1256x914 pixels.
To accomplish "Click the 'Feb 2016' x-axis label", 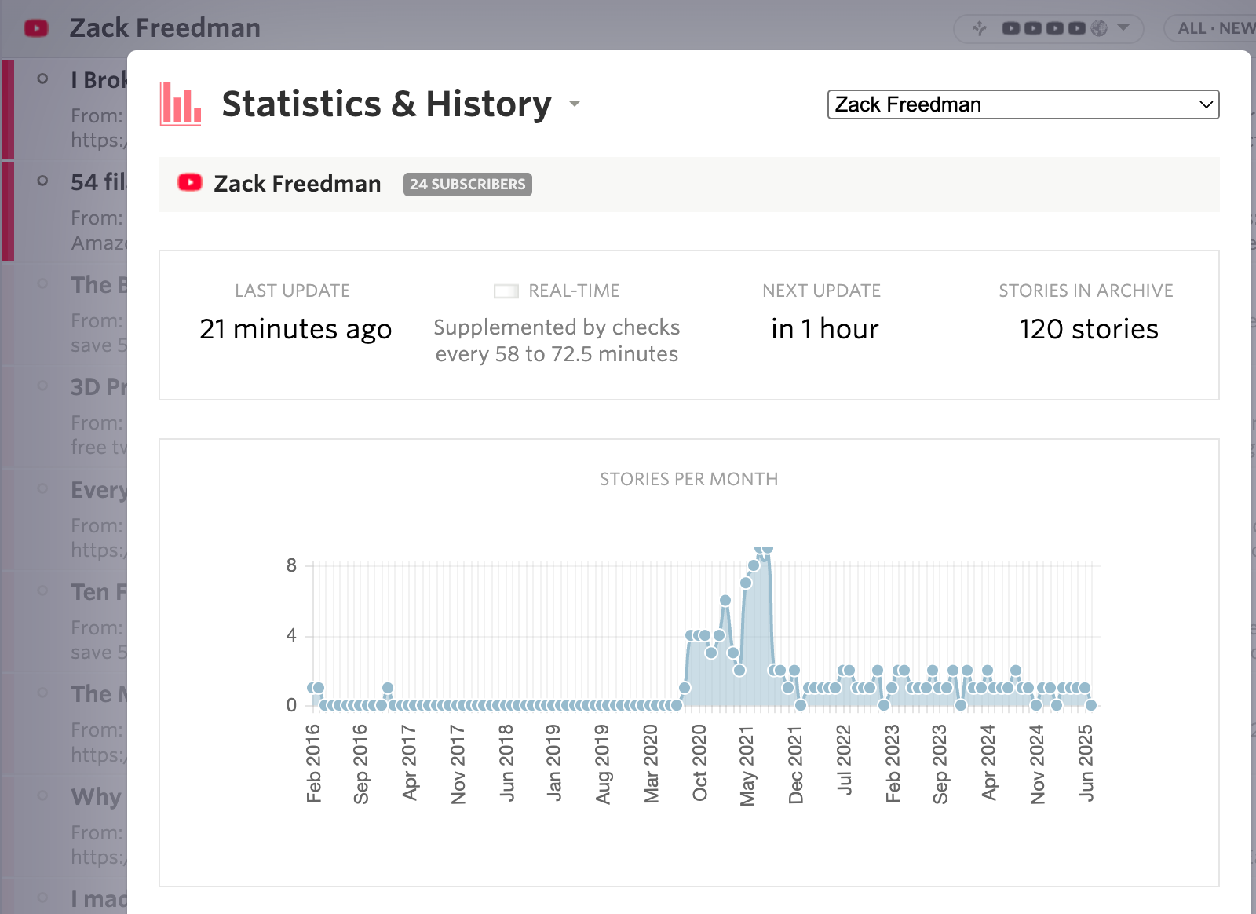I will click(313, 764).
